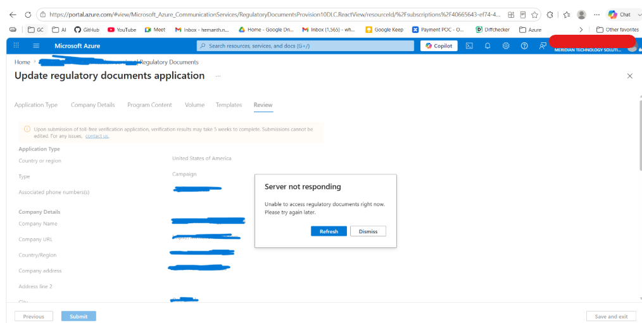Image resolution: width=642 pixels, height=323 pixels.
Task: Focus the Azure search resources box
Action: click(305, 46)
